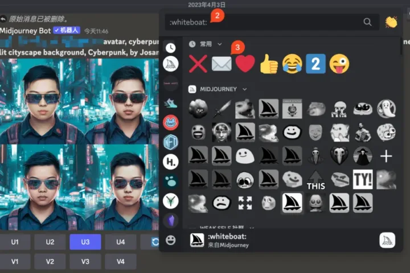Pick the blue number 2 emoji
410x273 pixels.
point(315,64)
